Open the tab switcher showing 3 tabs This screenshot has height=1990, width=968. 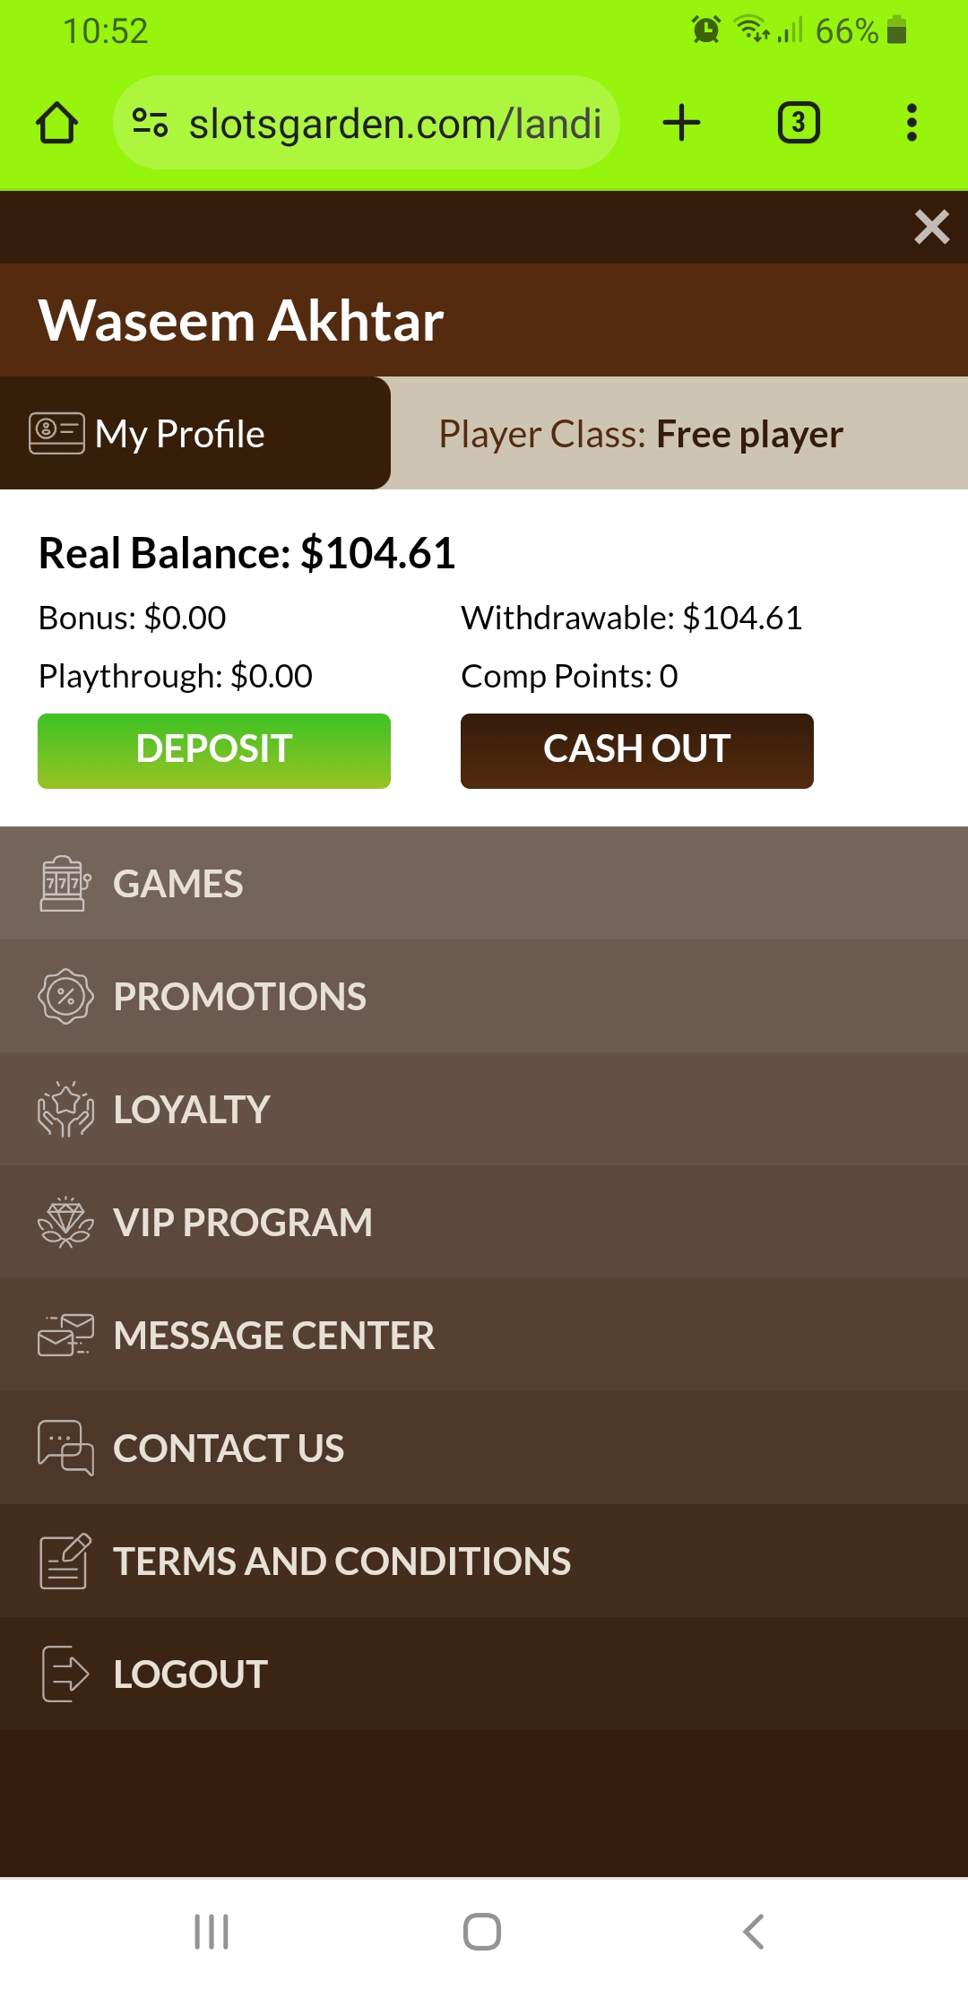coord(799,123)
